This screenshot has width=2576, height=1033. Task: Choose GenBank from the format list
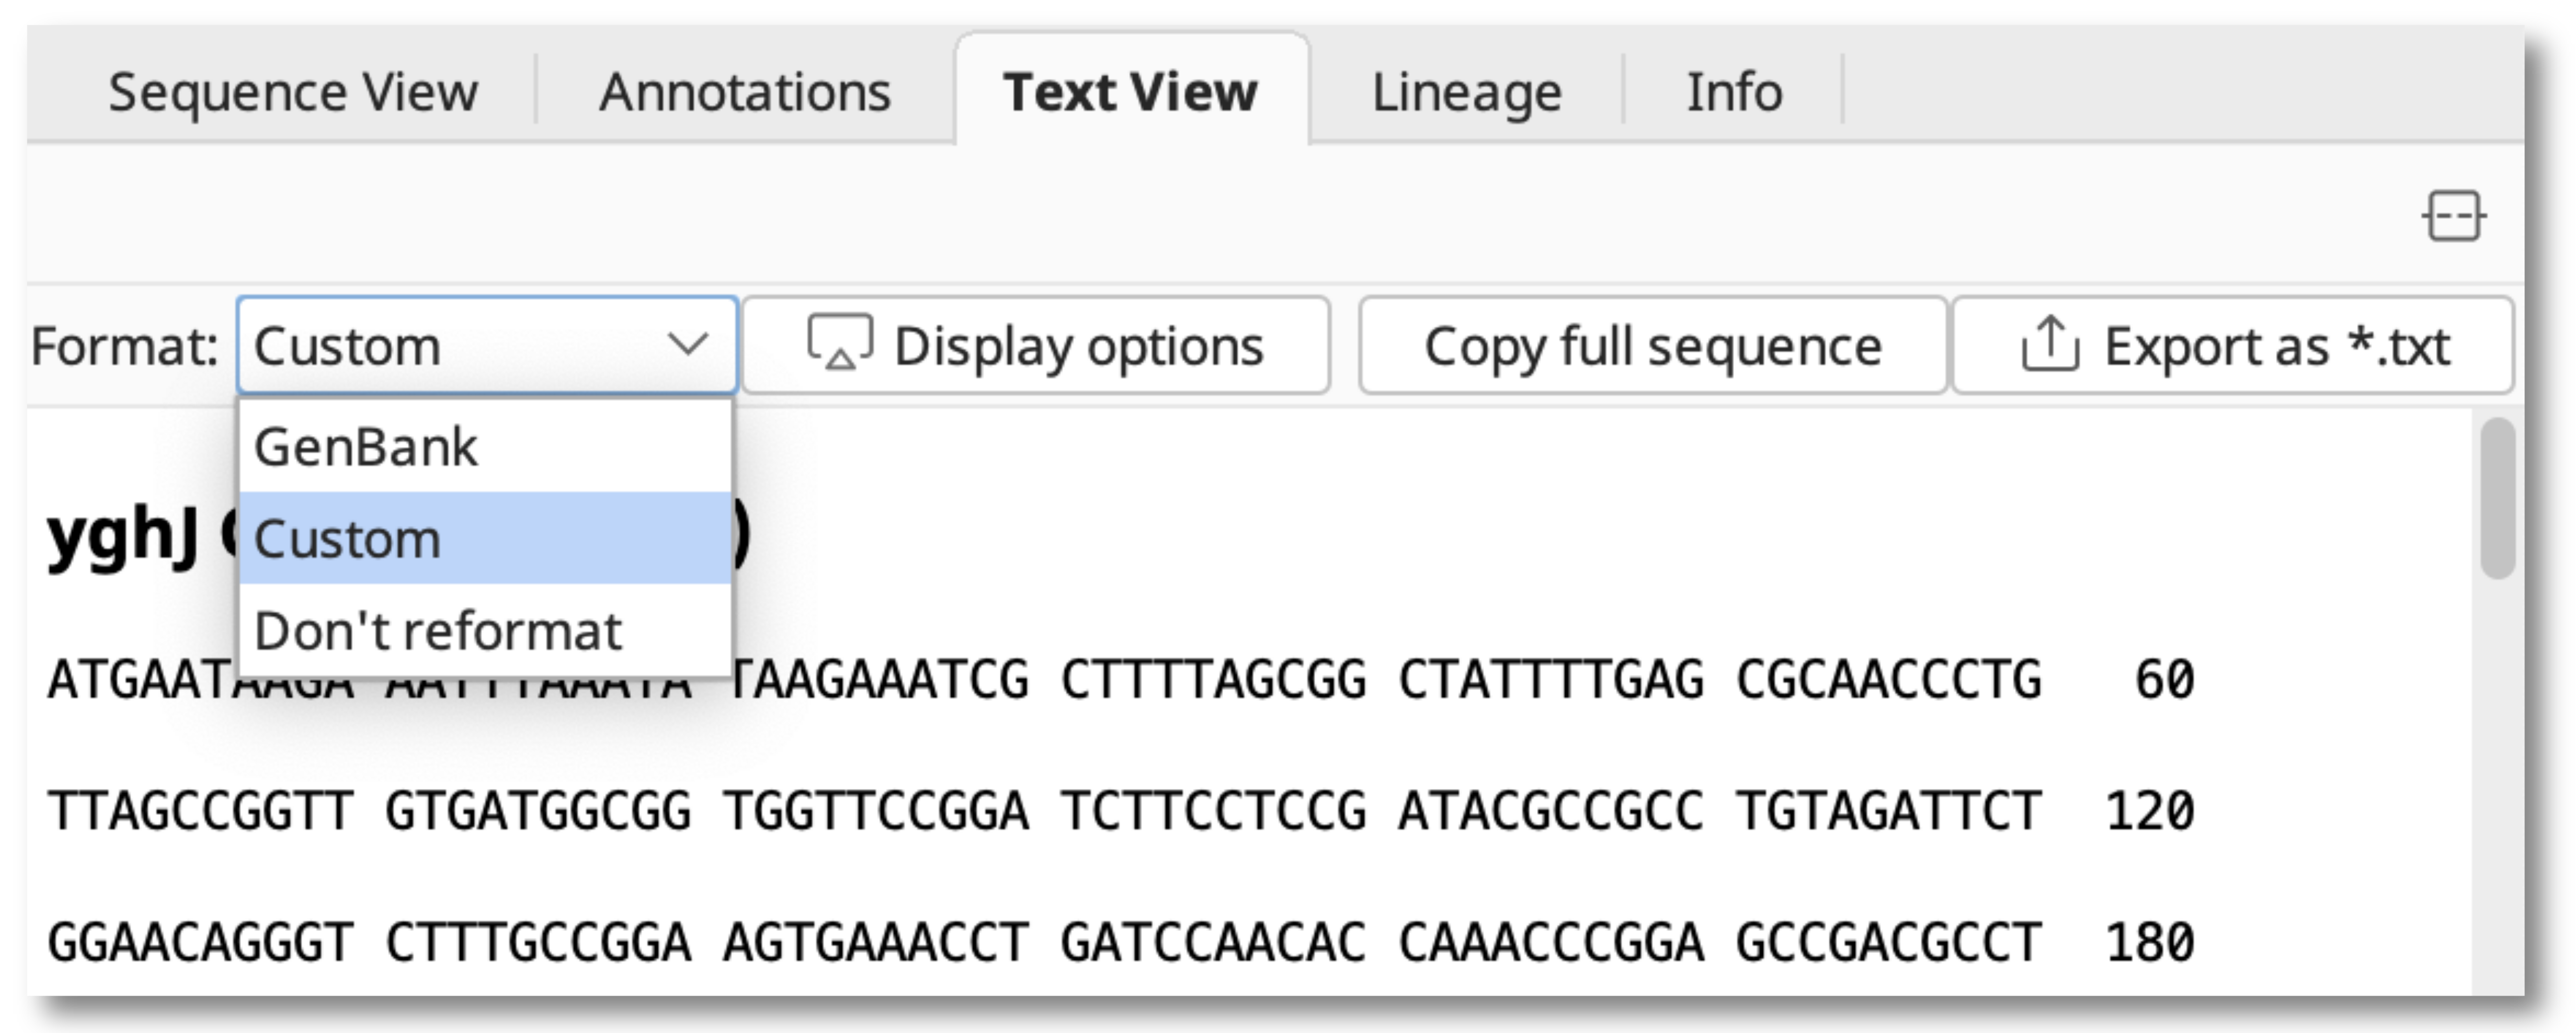click(x=366, y=447)
